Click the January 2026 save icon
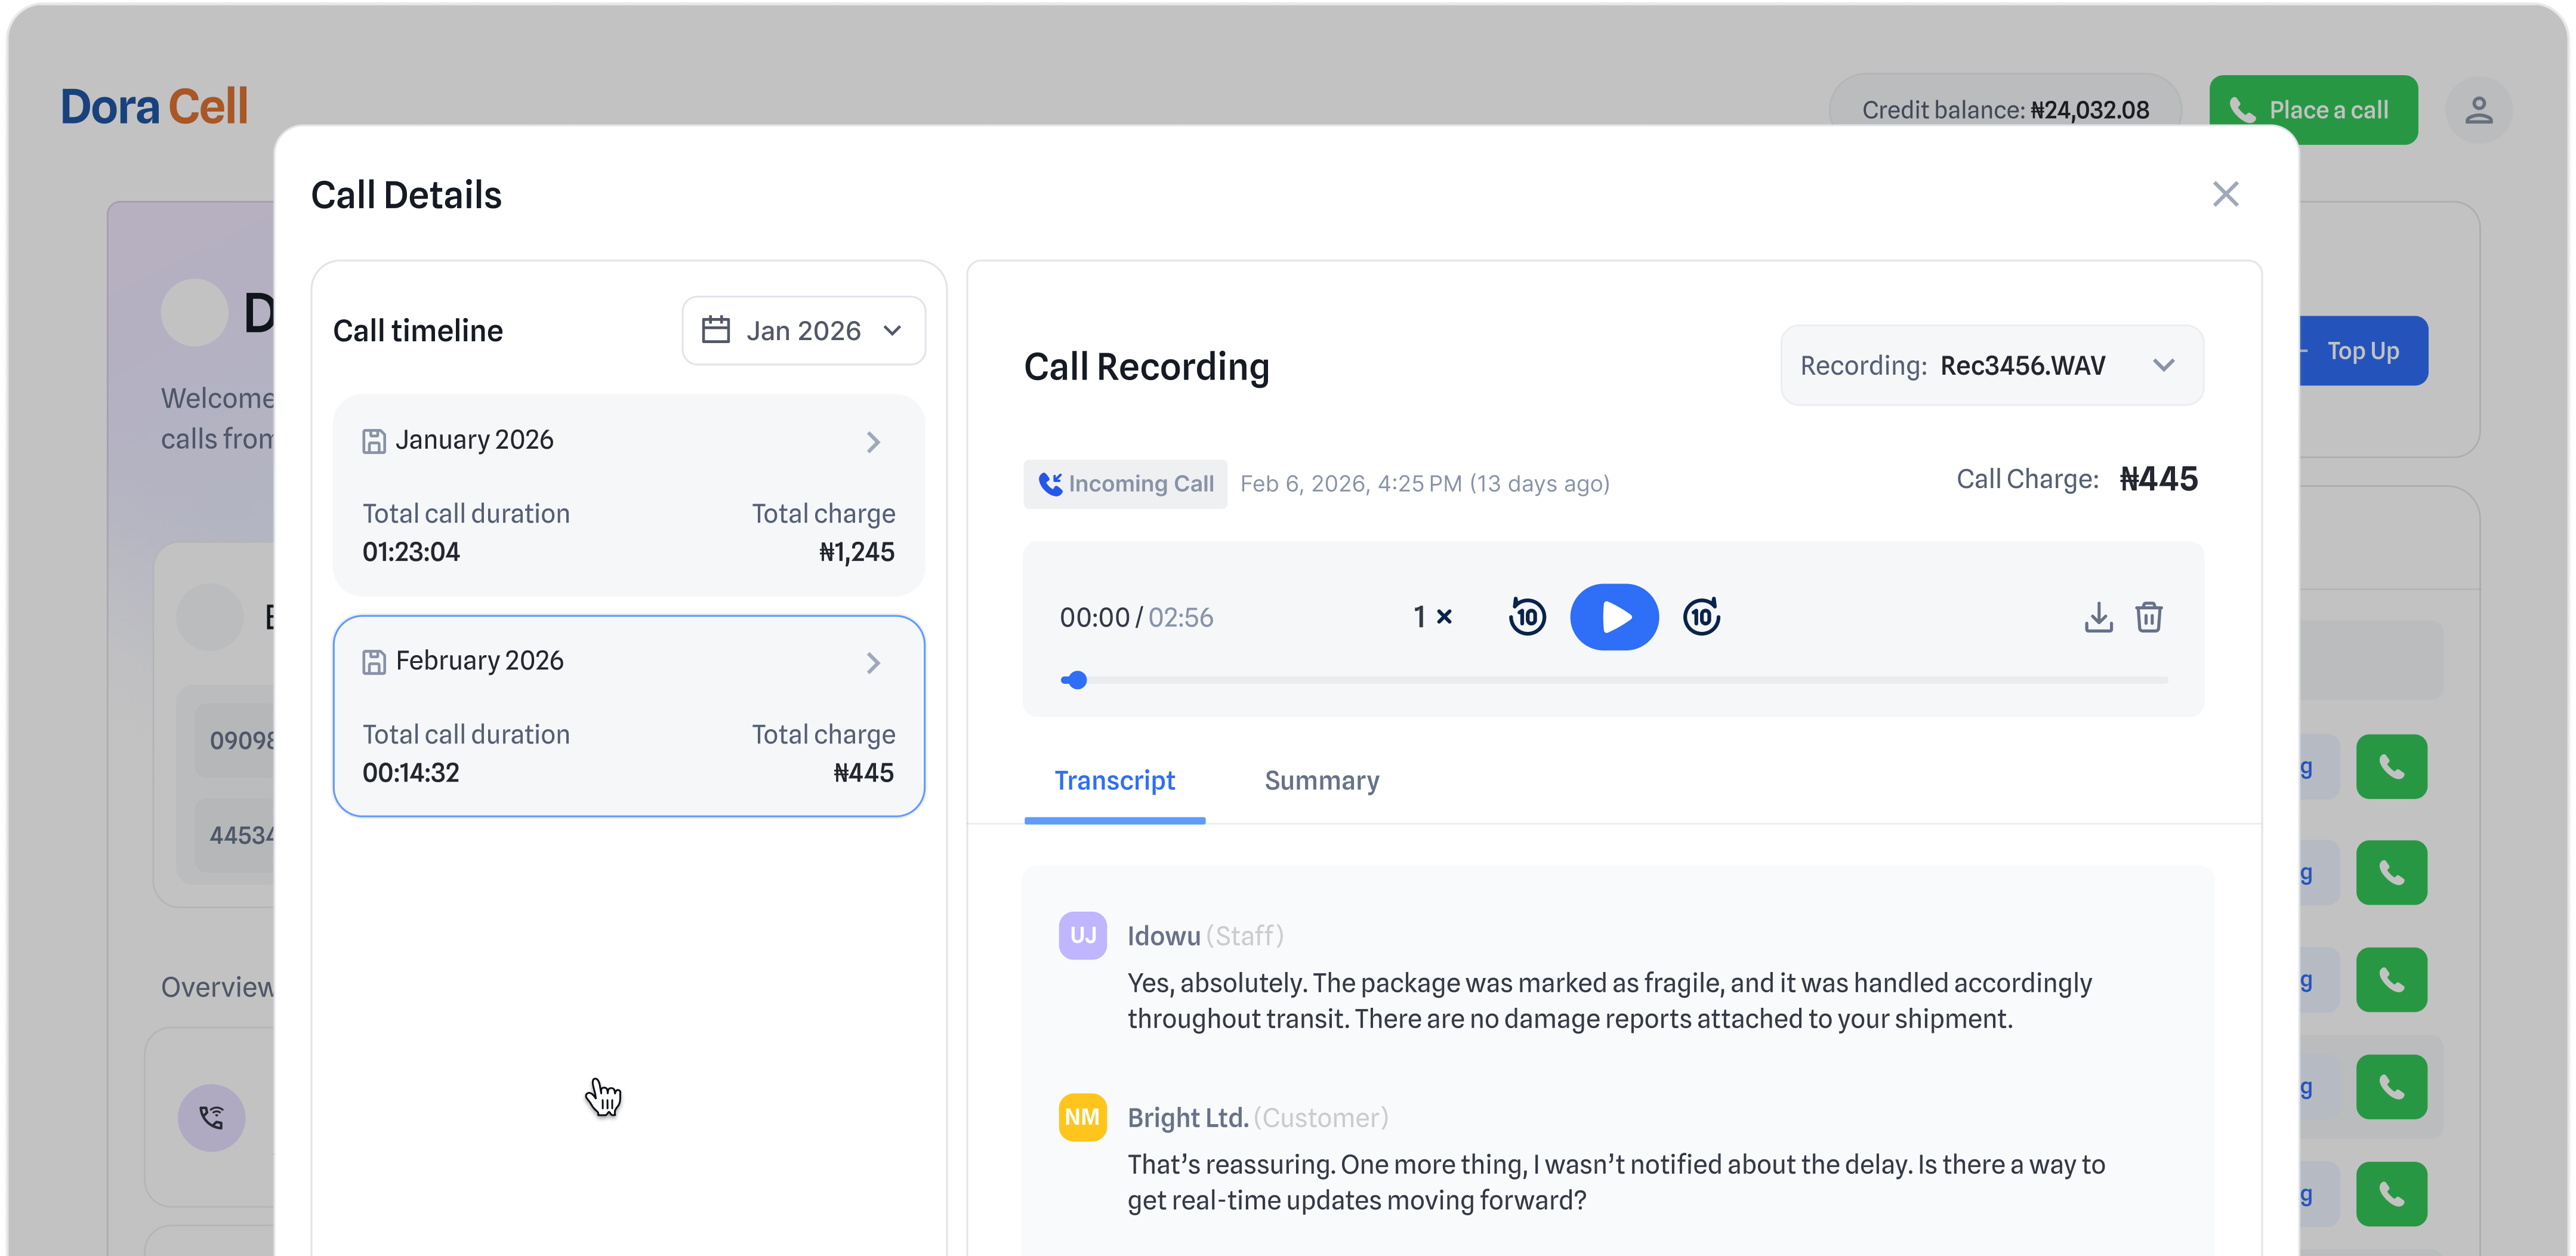 (374, 441)
